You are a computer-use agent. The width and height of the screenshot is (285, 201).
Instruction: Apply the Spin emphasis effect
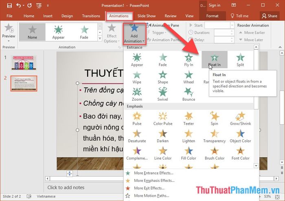point(215,119)
